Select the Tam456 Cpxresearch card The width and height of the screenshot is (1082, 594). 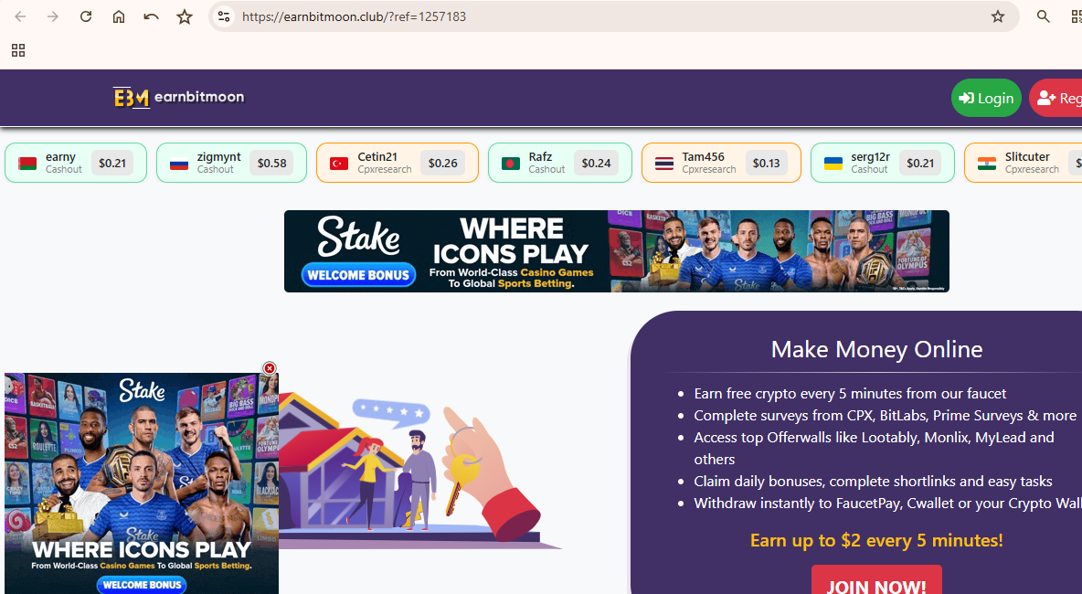[721, 163]
